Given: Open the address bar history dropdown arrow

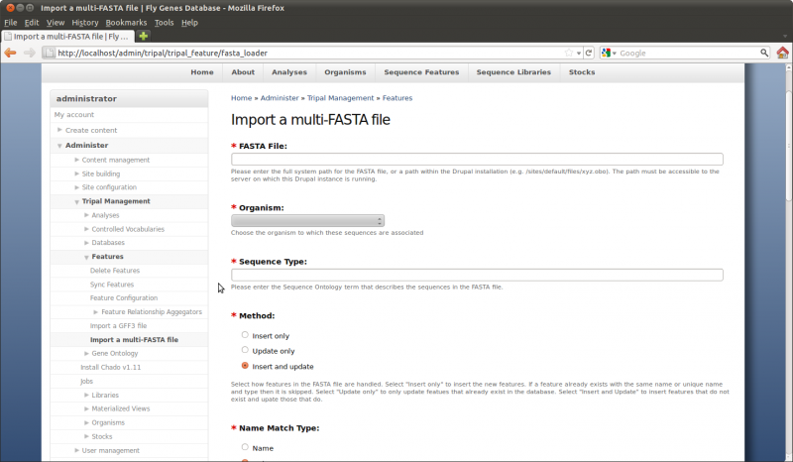Looking at the screenshot, I should coord(579,54).
